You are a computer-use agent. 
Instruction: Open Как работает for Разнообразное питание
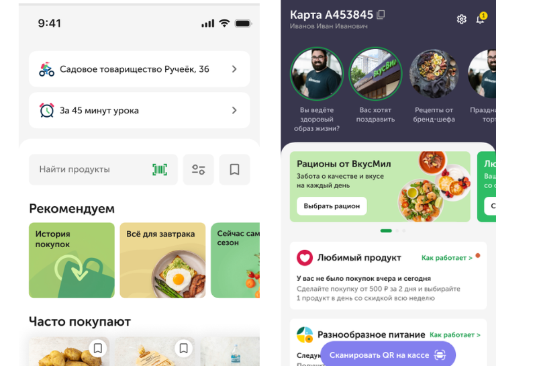tap(454, 334)
